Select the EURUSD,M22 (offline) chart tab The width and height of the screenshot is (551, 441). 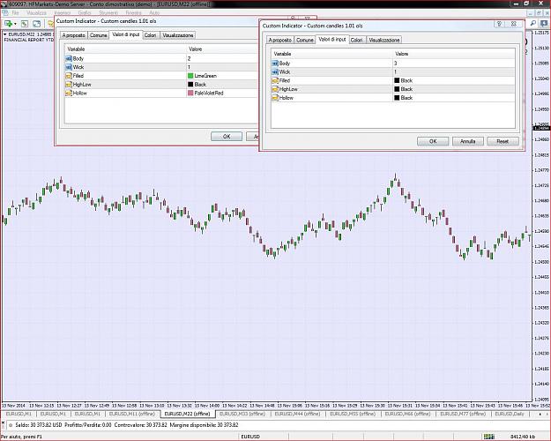click(187, 414)
